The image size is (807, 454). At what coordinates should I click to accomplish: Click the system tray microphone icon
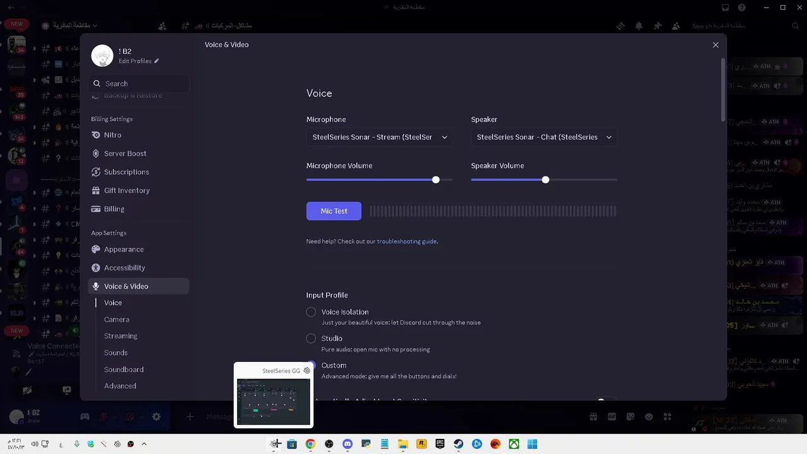pos(77,444)
